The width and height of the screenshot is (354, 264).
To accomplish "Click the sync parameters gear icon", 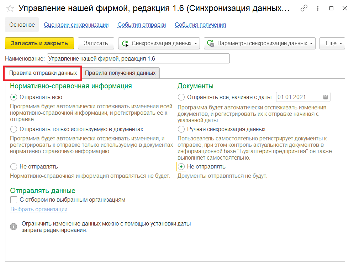I will pos(210,43).
